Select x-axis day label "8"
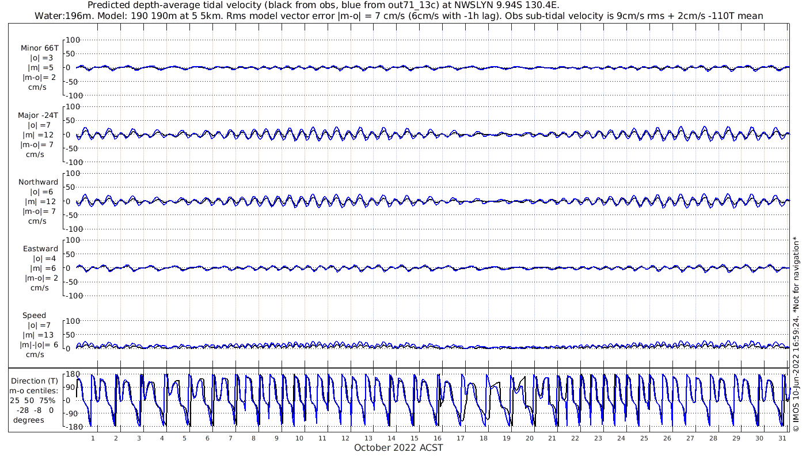806x460 pixels. coord(253,438)
